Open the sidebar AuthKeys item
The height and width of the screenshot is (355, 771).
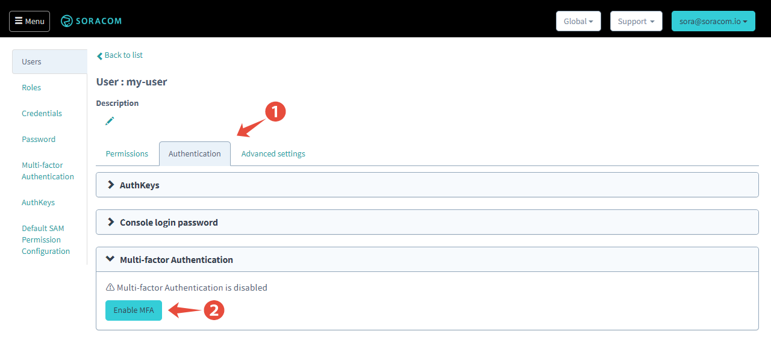click(38, 202)
